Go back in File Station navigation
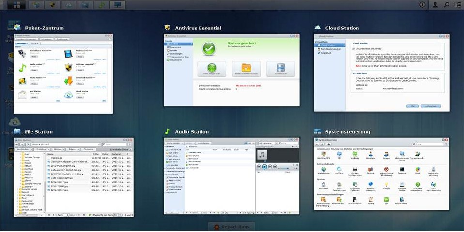Screen dimensions: 464x232 point(17,145)
